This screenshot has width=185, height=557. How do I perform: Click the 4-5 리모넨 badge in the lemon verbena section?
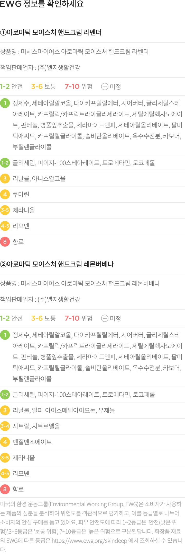click(5, 473)
